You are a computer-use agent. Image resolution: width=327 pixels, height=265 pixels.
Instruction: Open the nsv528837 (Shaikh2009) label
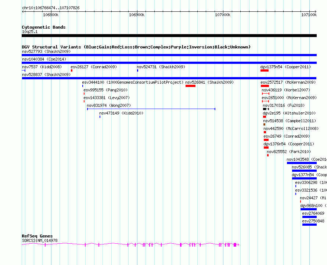[x=46, y=75]
